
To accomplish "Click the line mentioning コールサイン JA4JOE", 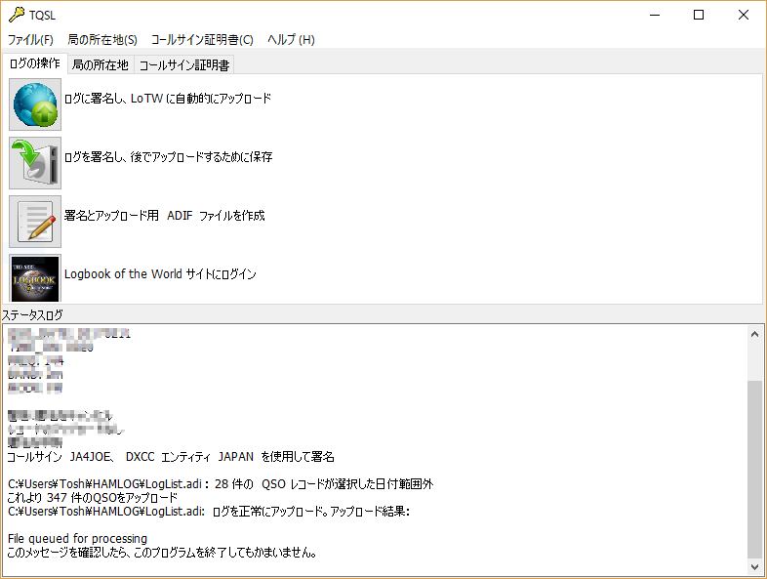I will click(171, 457).
